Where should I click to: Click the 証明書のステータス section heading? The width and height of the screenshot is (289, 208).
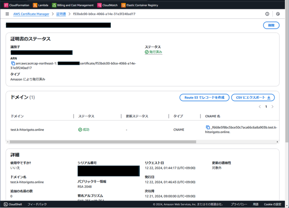coord(31,39)
